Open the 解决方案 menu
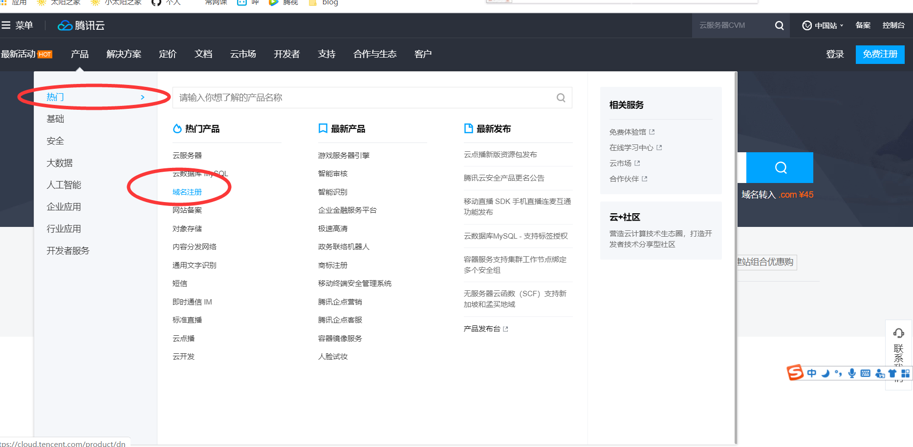The width and height of the screenshot is (913, 447). point(124,54)
